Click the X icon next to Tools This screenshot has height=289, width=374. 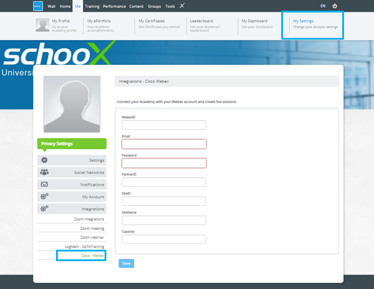tap(182, 5)
